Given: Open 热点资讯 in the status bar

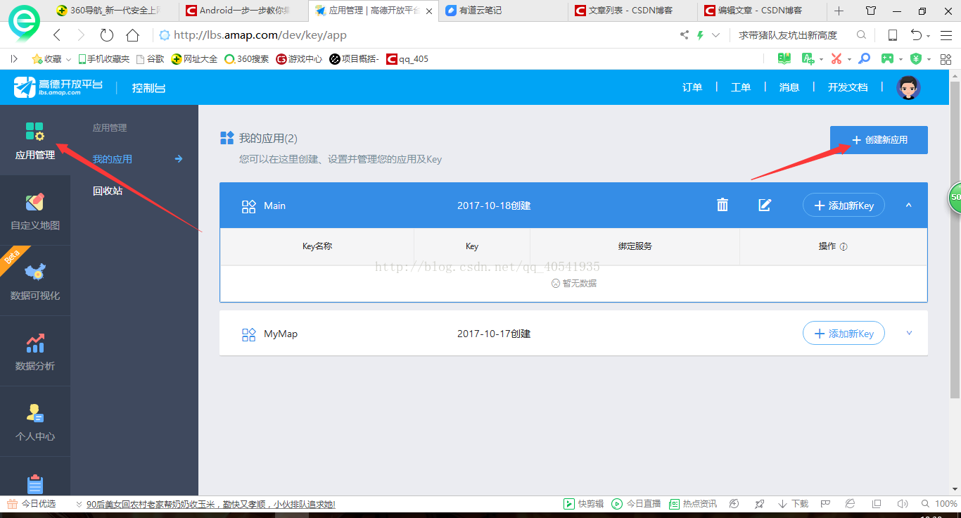Looking at the screenshot, I should (x=692, y=504).
